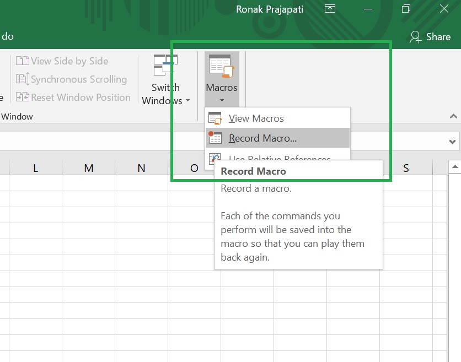Image resolution: width=461 pixels, height=362 pixels.
Task: Choose View Macros from the menu
Action: pos(256,118)
